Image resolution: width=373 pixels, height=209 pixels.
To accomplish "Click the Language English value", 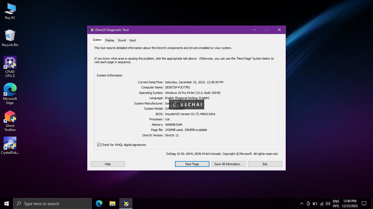I will click(x=187, y=98).
